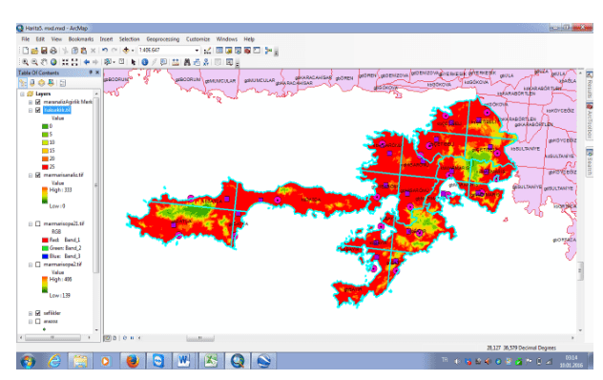Open the Geoprocessing menu
This screenshot has width=603, height=380.
coord(162,39)
